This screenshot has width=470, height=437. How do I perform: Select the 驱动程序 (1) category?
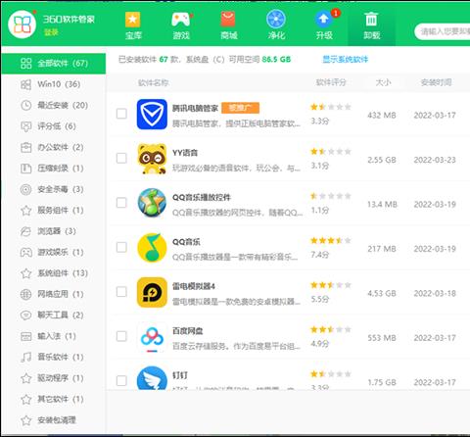click(x=54, y=378)
